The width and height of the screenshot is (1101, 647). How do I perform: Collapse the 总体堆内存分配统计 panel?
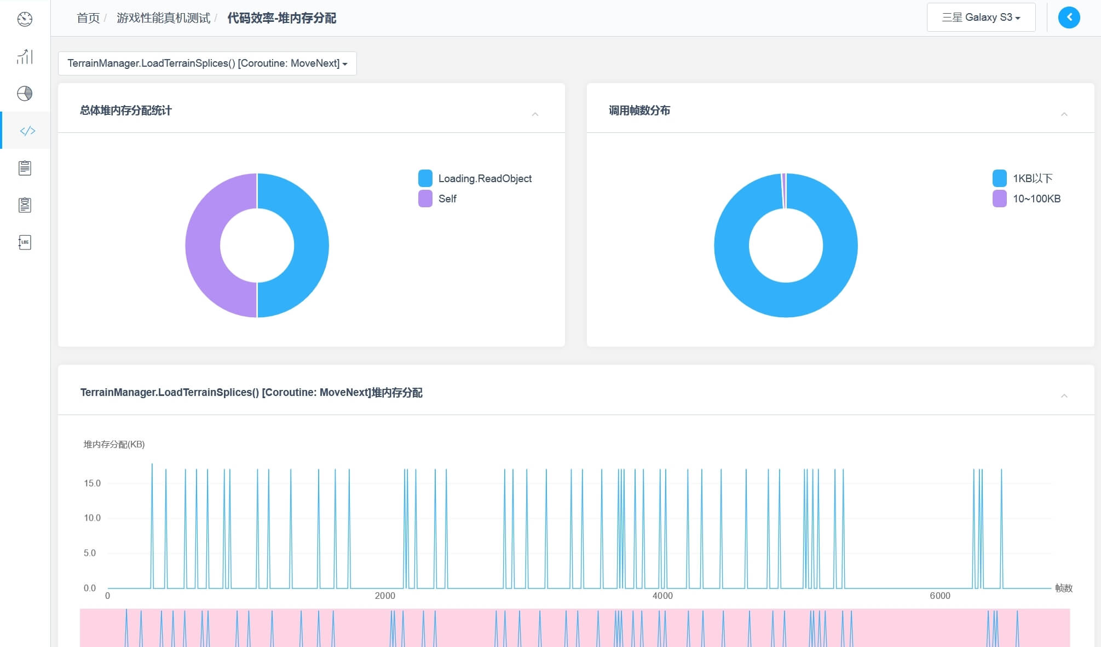[535, 114]
